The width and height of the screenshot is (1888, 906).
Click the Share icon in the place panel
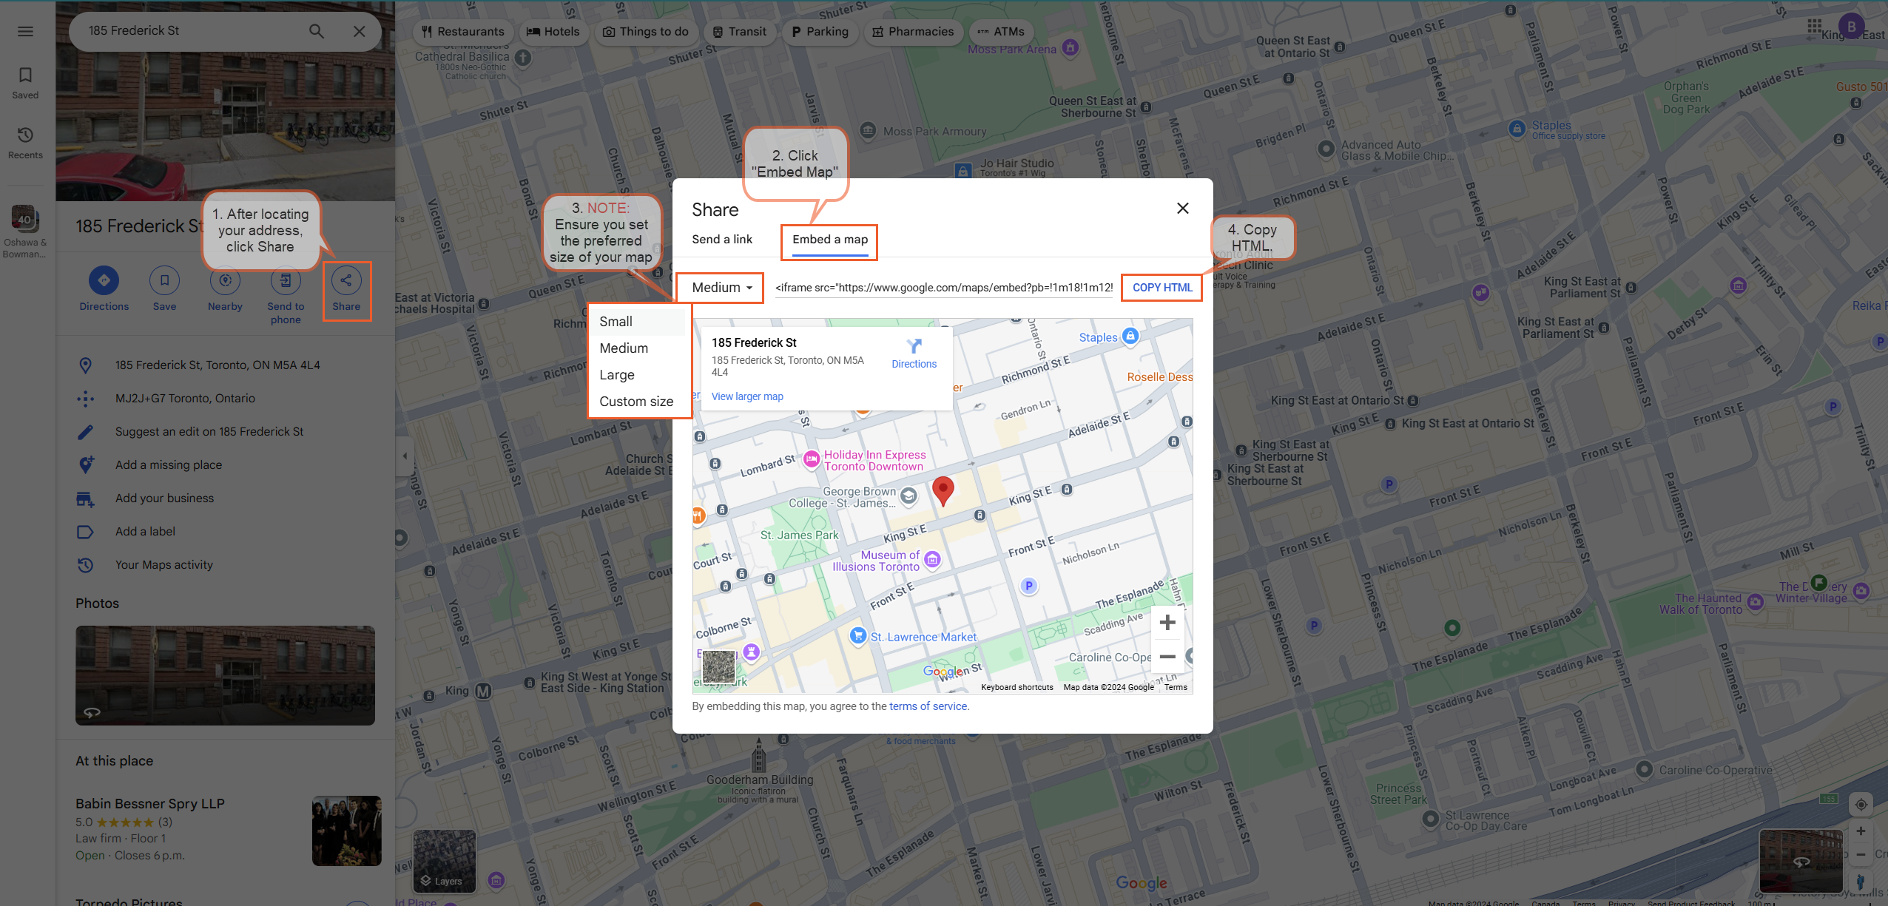coord(346,280)
